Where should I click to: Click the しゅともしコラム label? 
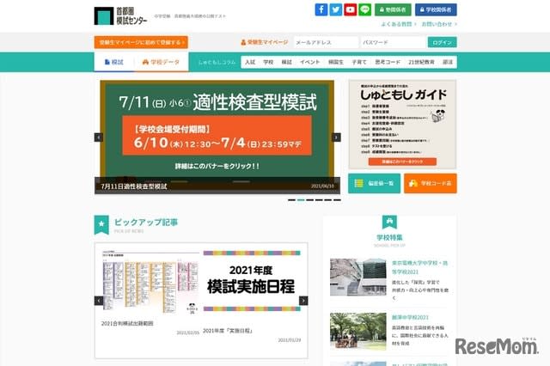(x=217, y=62)
